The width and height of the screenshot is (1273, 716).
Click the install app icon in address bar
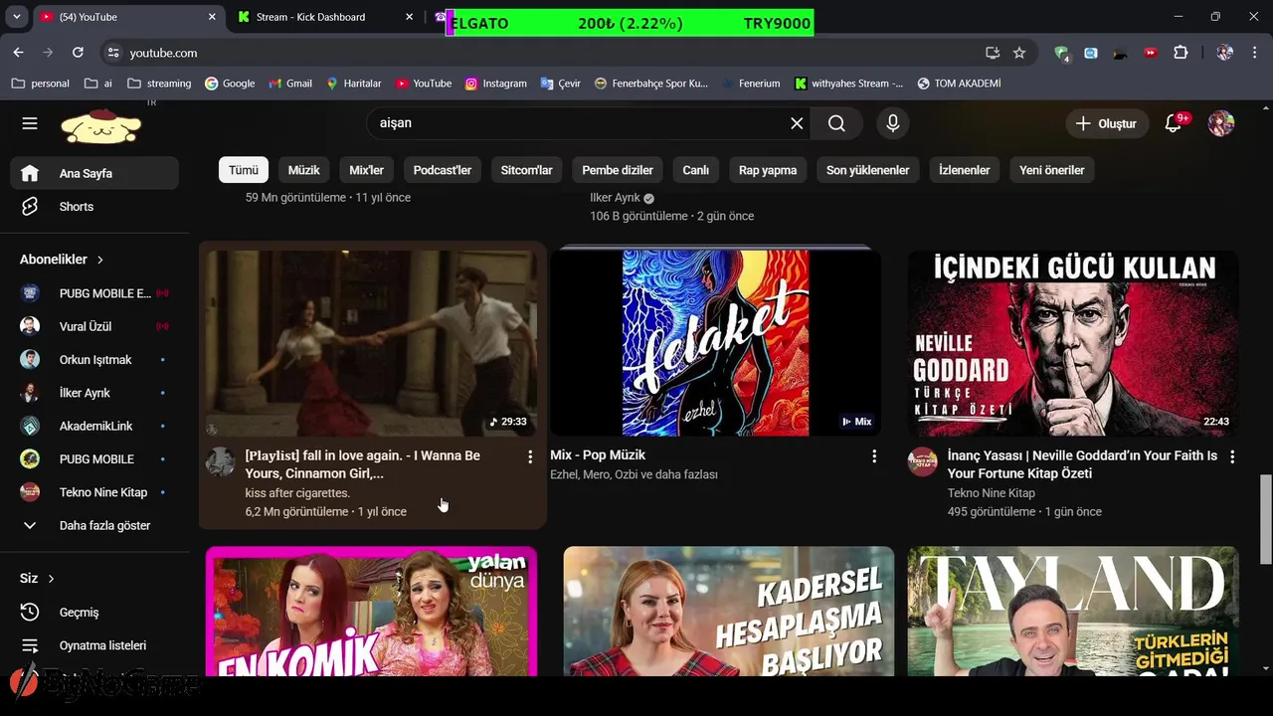993,53
